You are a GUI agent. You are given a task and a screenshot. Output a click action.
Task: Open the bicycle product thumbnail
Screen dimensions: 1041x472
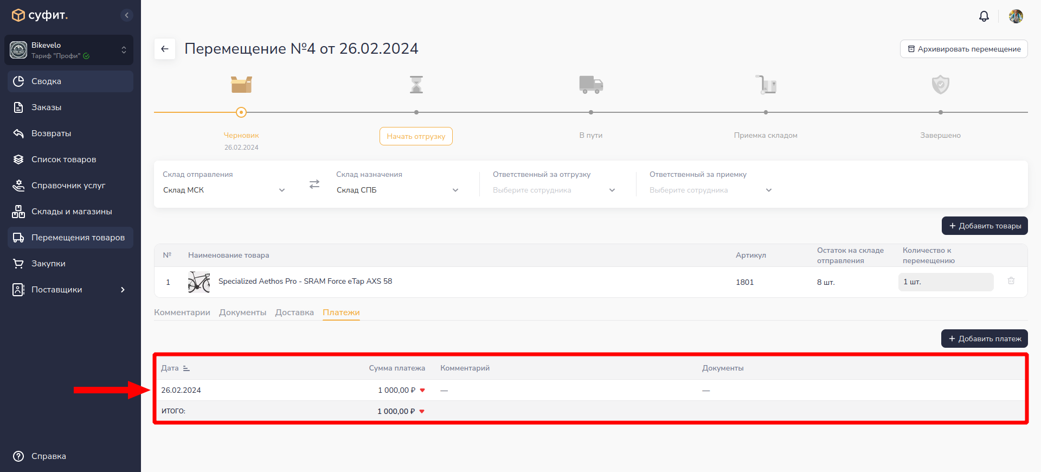pyautogui.click(x=199, y=282)
